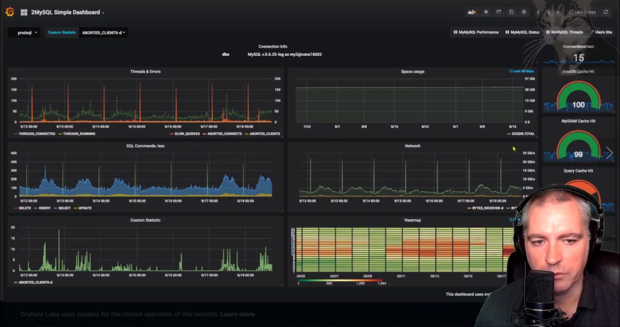
Task: Go to MyMySQL Performance dashboard link
Action: tap(476, 32)
